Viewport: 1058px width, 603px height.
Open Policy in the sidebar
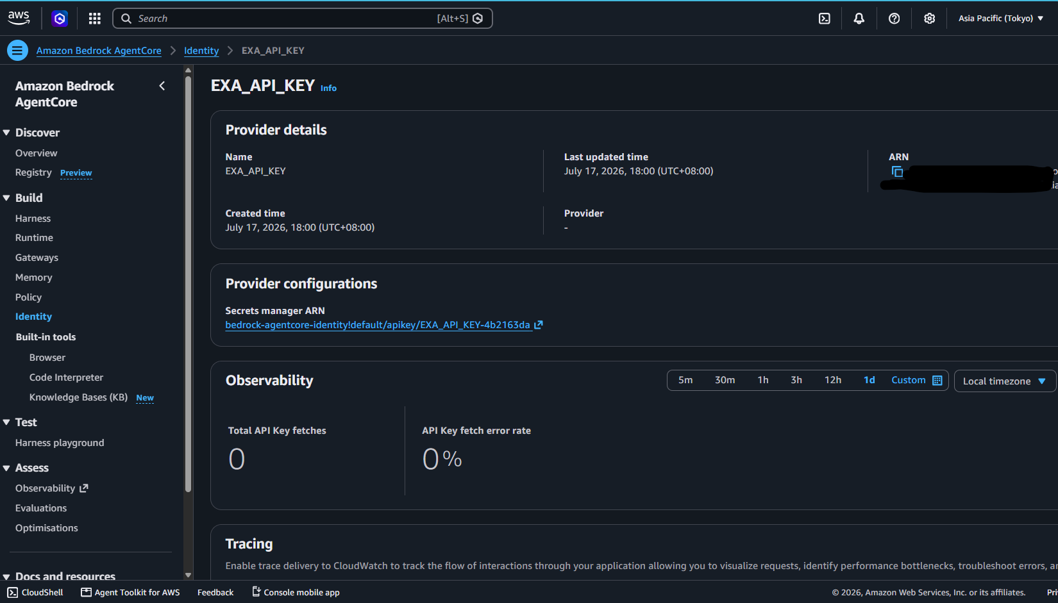point(29,297)
